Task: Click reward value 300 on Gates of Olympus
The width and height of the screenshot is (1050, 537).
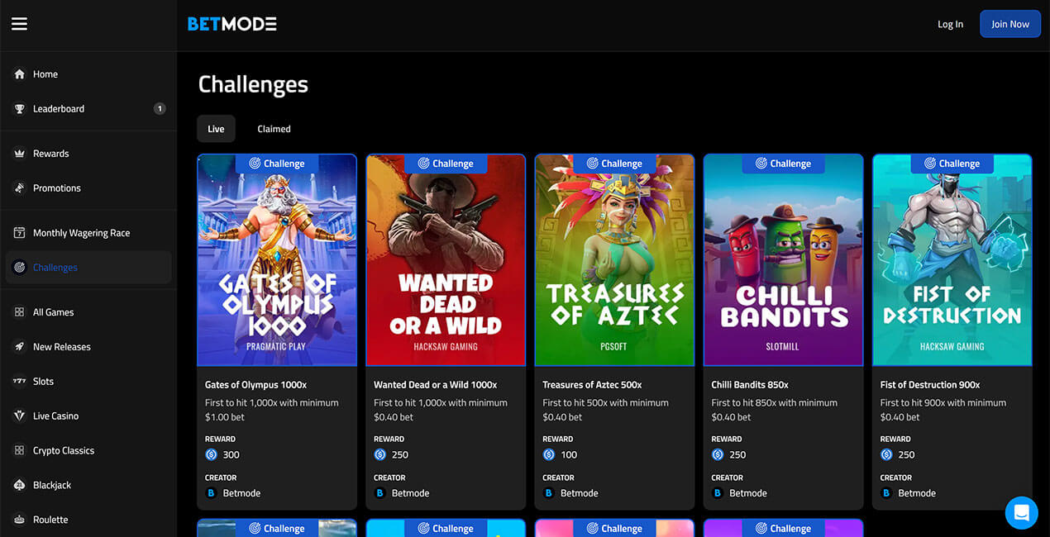Action: point(231,454)
